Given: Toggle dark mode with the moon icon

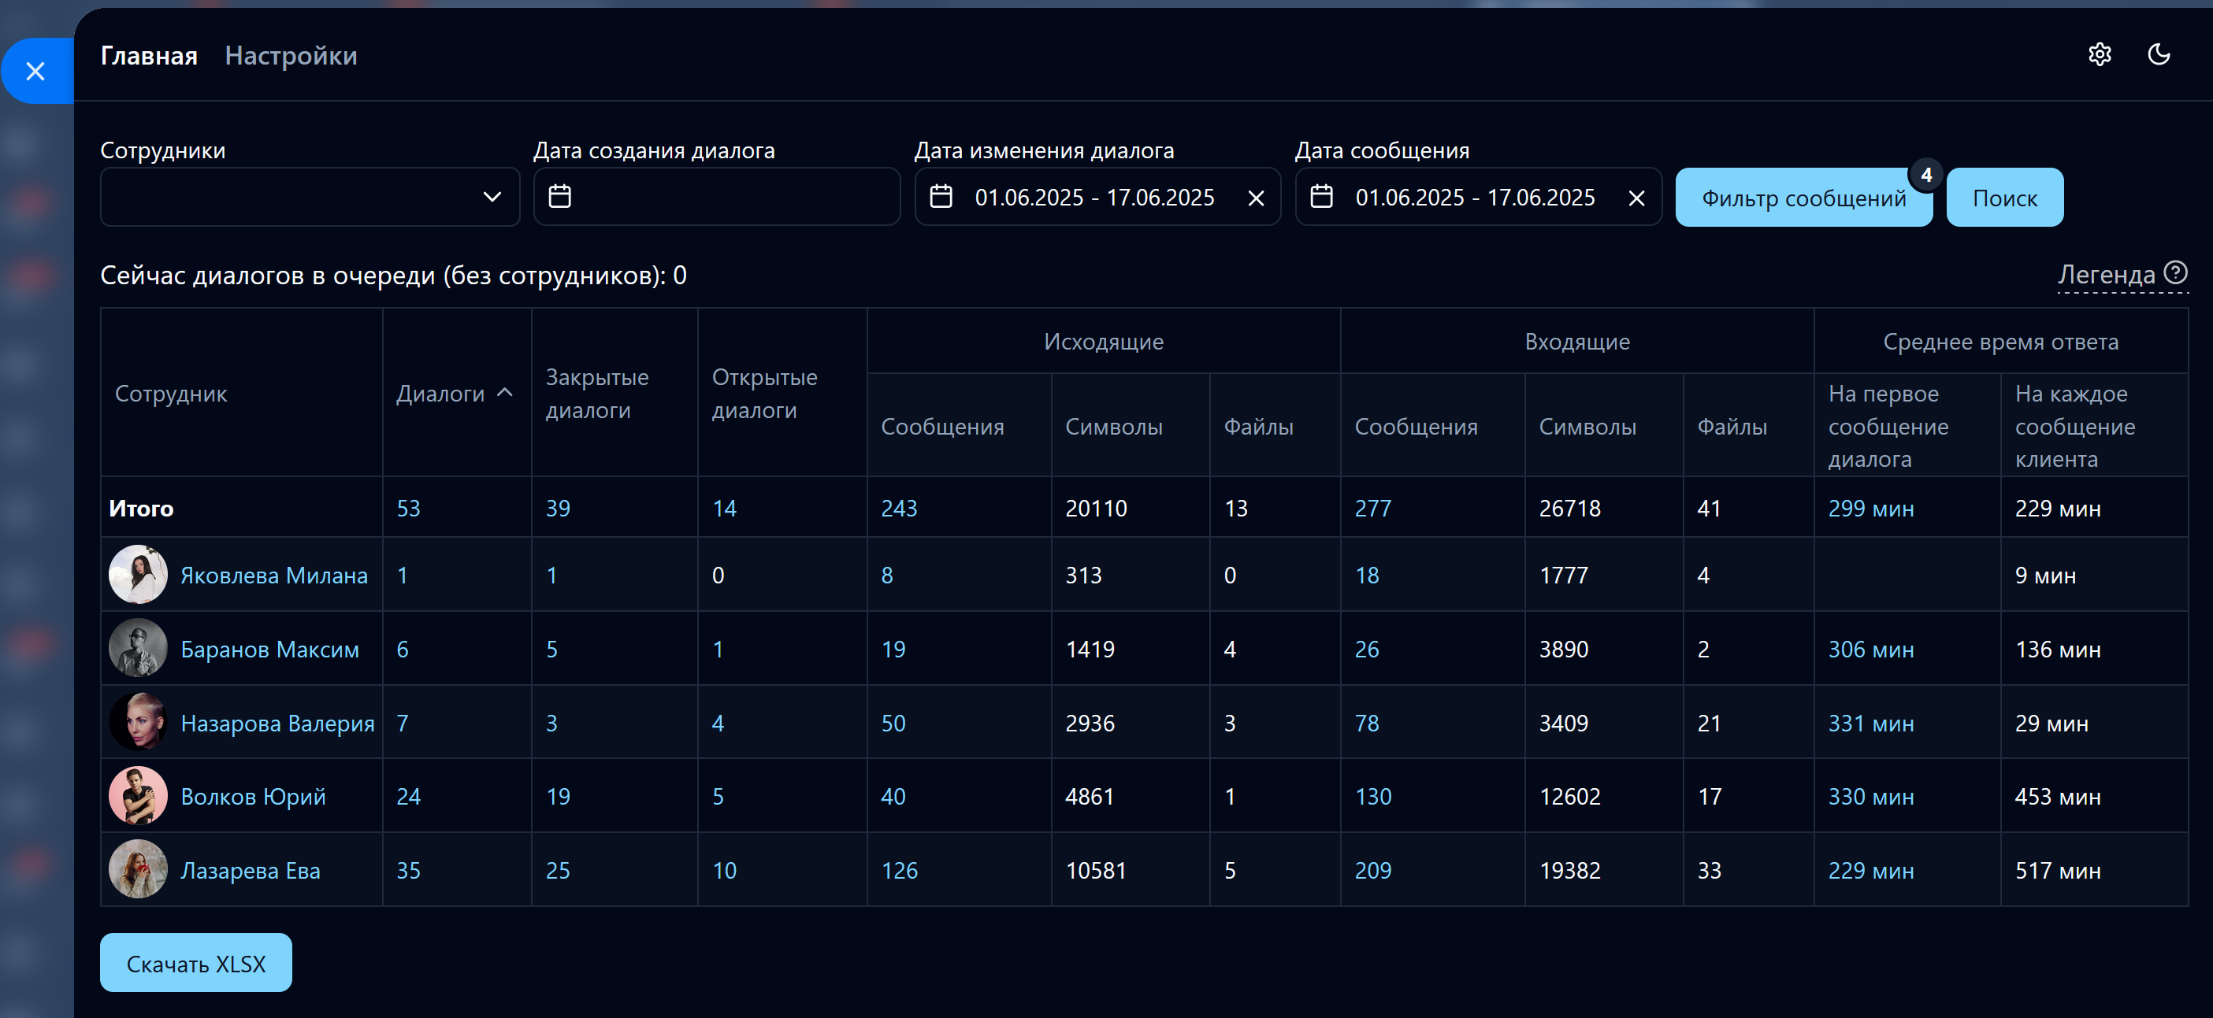Looking at the screenshot, I should [x=2159, y=55].
